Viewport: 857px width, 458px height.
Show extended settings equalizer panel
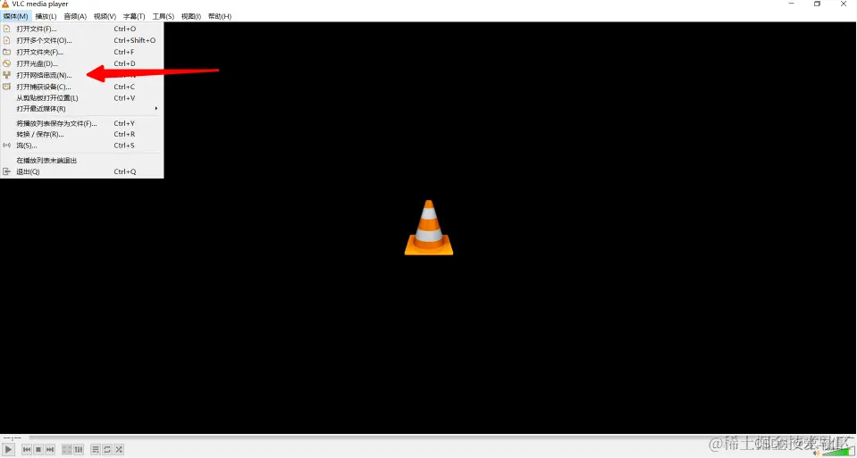[79, 450]
